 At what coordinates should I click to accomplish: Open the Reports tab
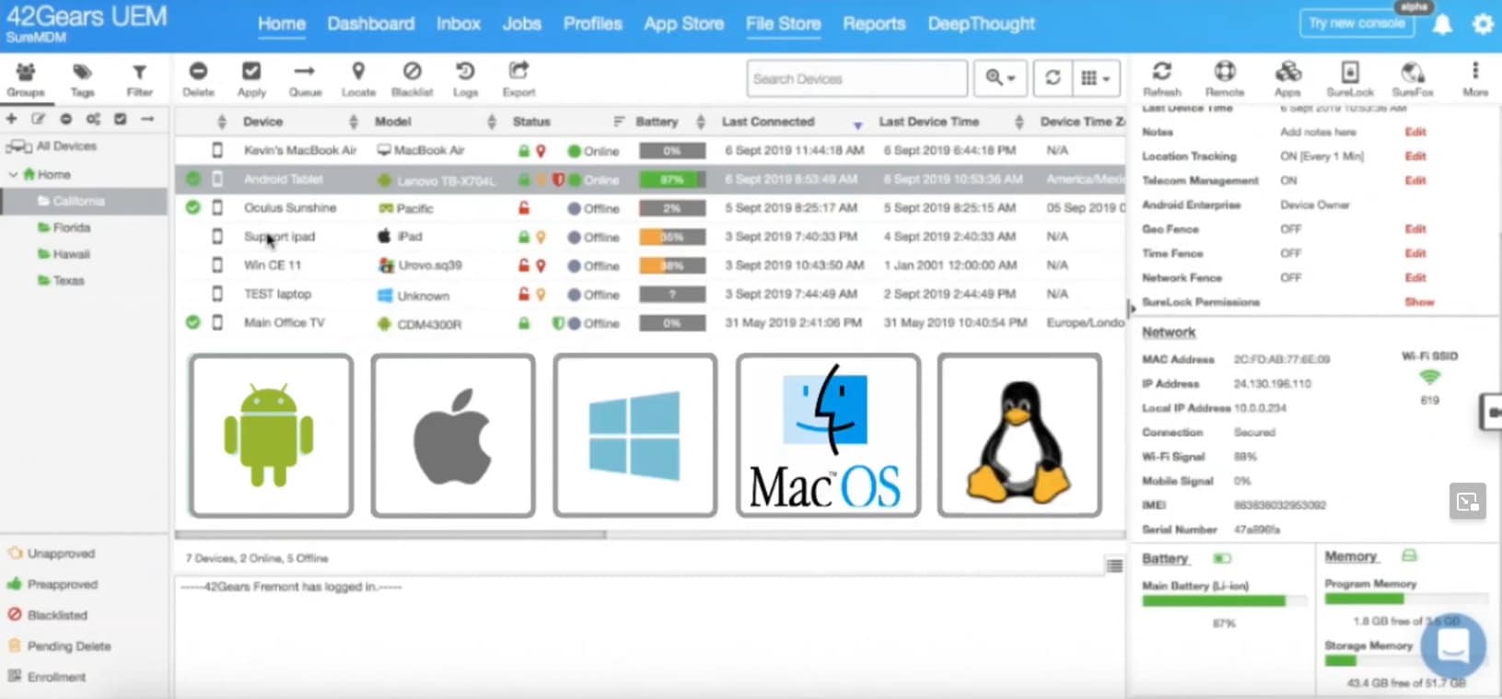click(875, 24)
